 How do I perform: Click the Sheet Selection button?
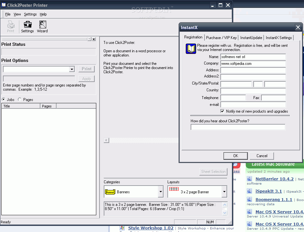213,172
